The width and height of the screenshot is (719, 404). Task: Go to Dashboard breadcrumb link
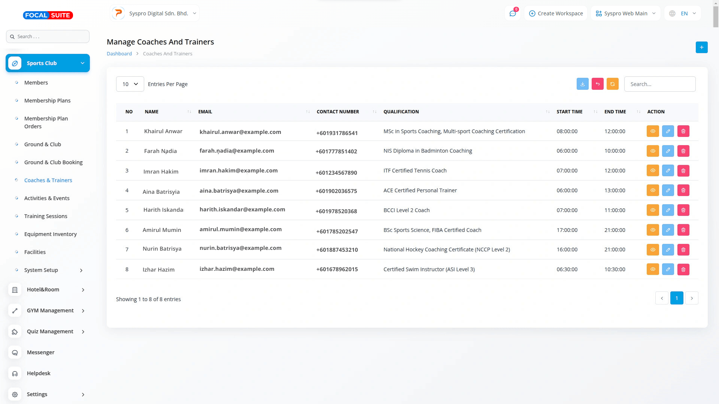[119, 53]
